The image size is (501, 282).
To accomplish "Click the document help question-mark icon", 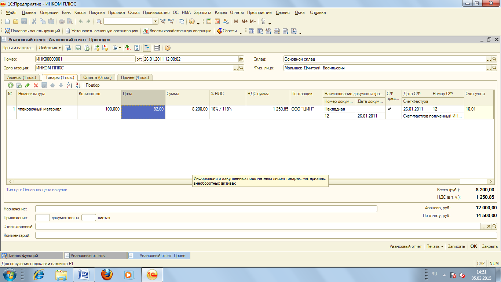I will (168, 48).
